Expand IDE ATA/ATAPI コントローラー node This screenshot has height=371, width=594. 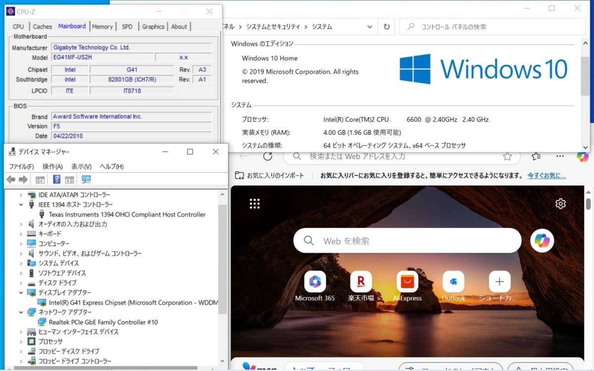pyautogui.click(x=21, y=195)
